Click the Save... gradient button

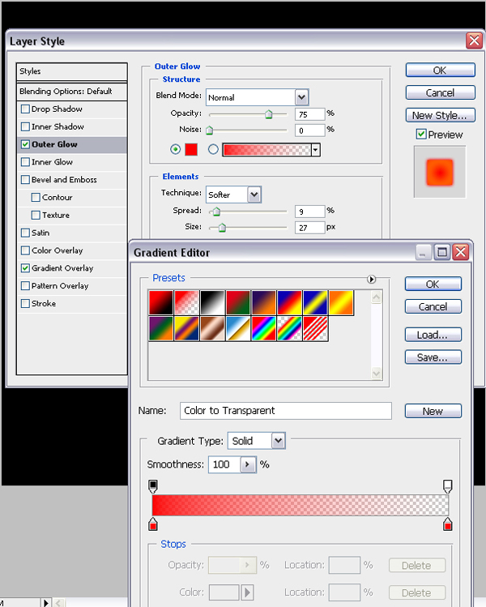pos(433,357)
